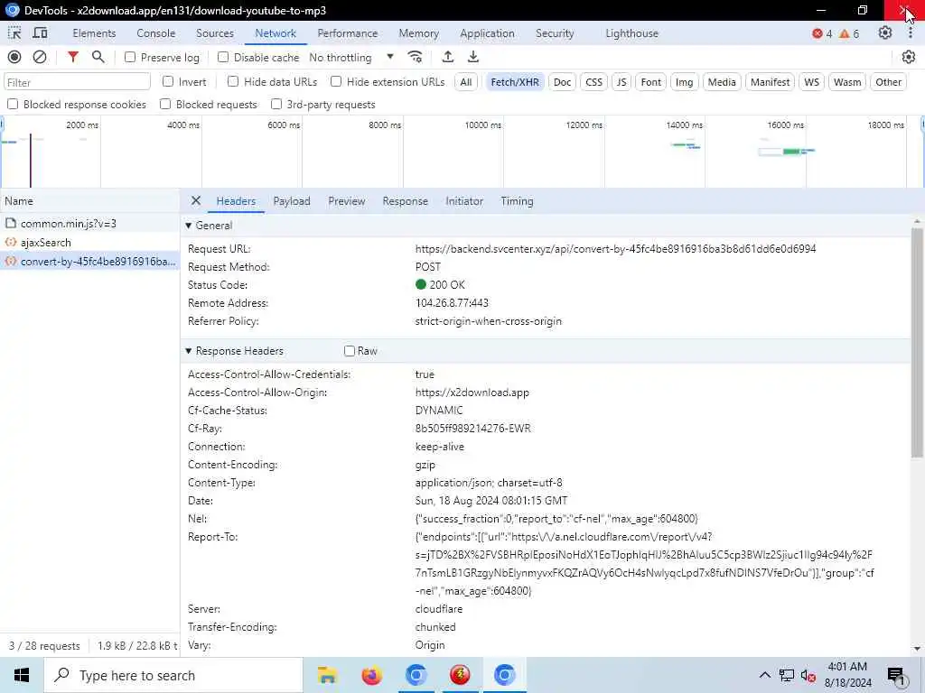The width and height of the screenshot is (925, 693).
Task: Switch to the Elements panel
Action: (x=94, y=33)
